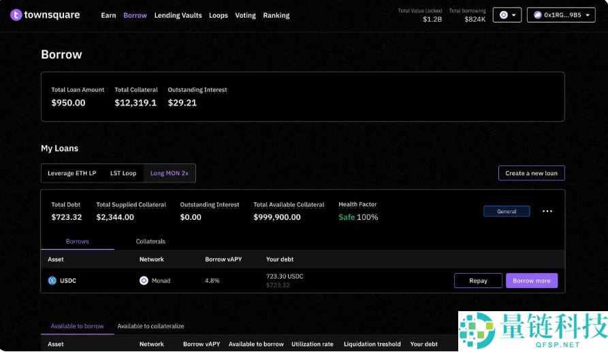Go to Lending Vaults
The height and width of the screenshot is (352, 608).
coord(178,15)
